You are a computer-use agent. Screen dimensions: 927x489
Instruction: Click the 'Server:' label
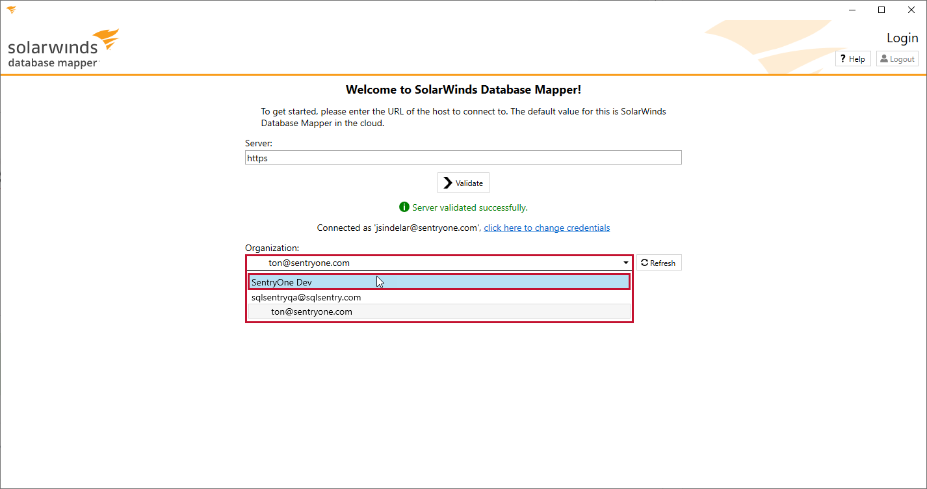tap(259, 142)
